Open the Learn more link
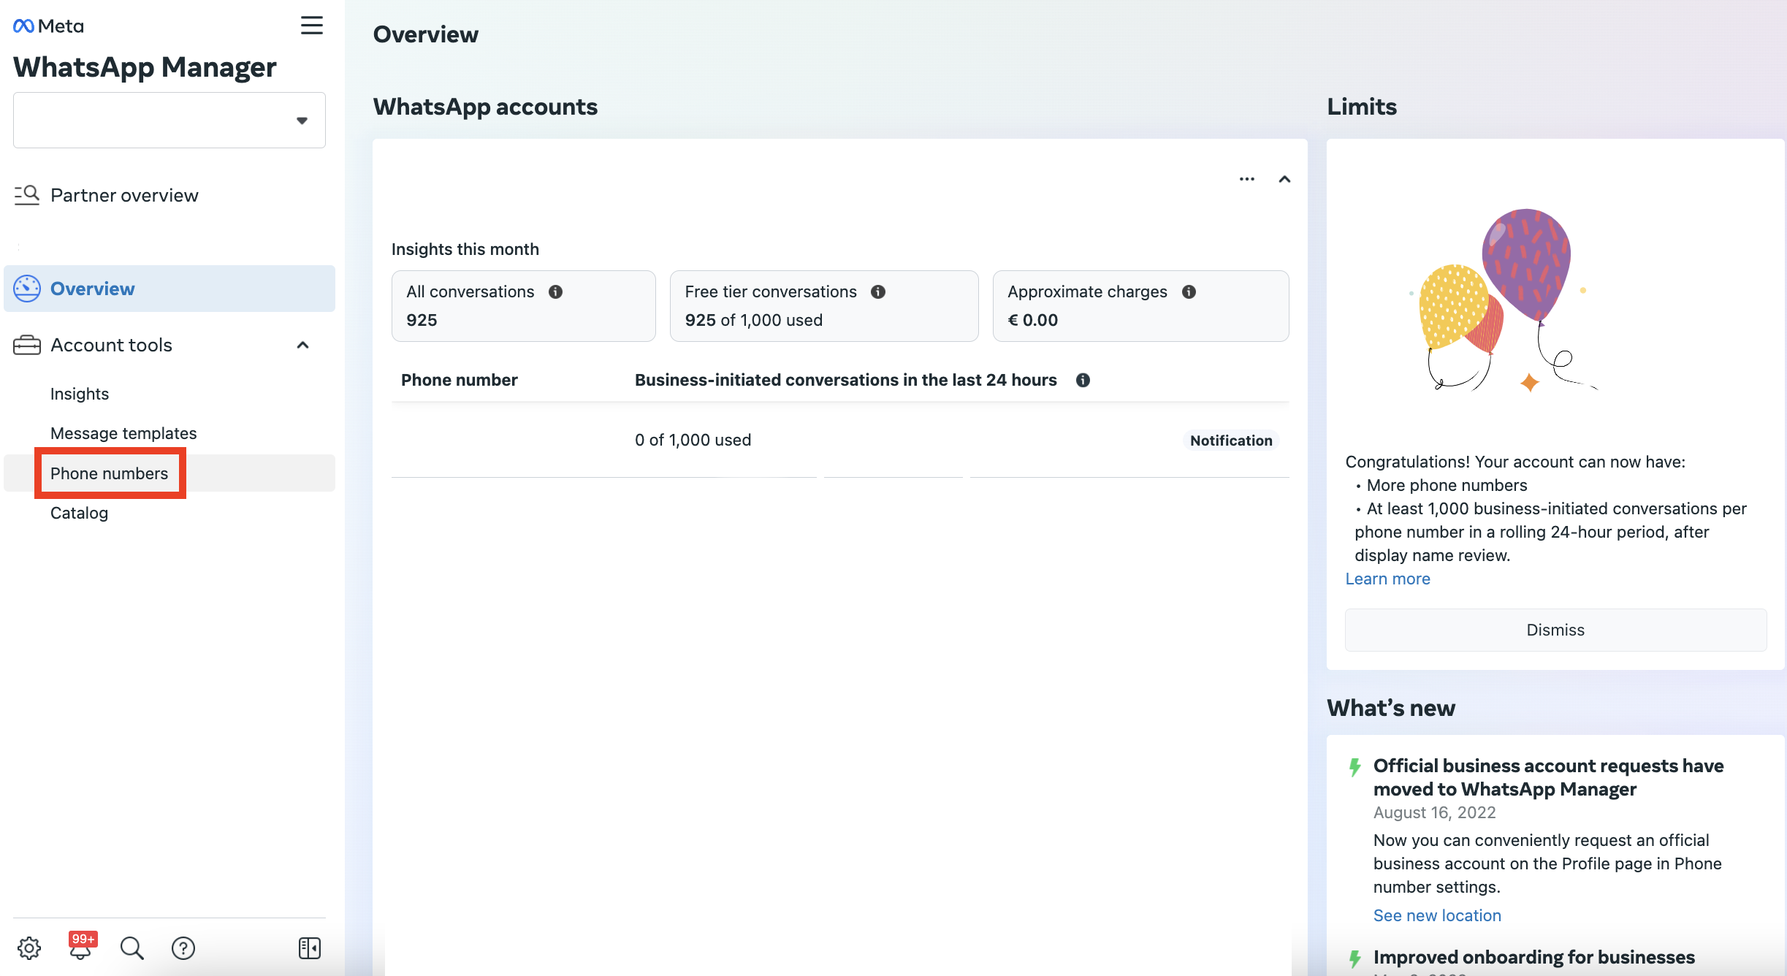 coord(1387,579)
